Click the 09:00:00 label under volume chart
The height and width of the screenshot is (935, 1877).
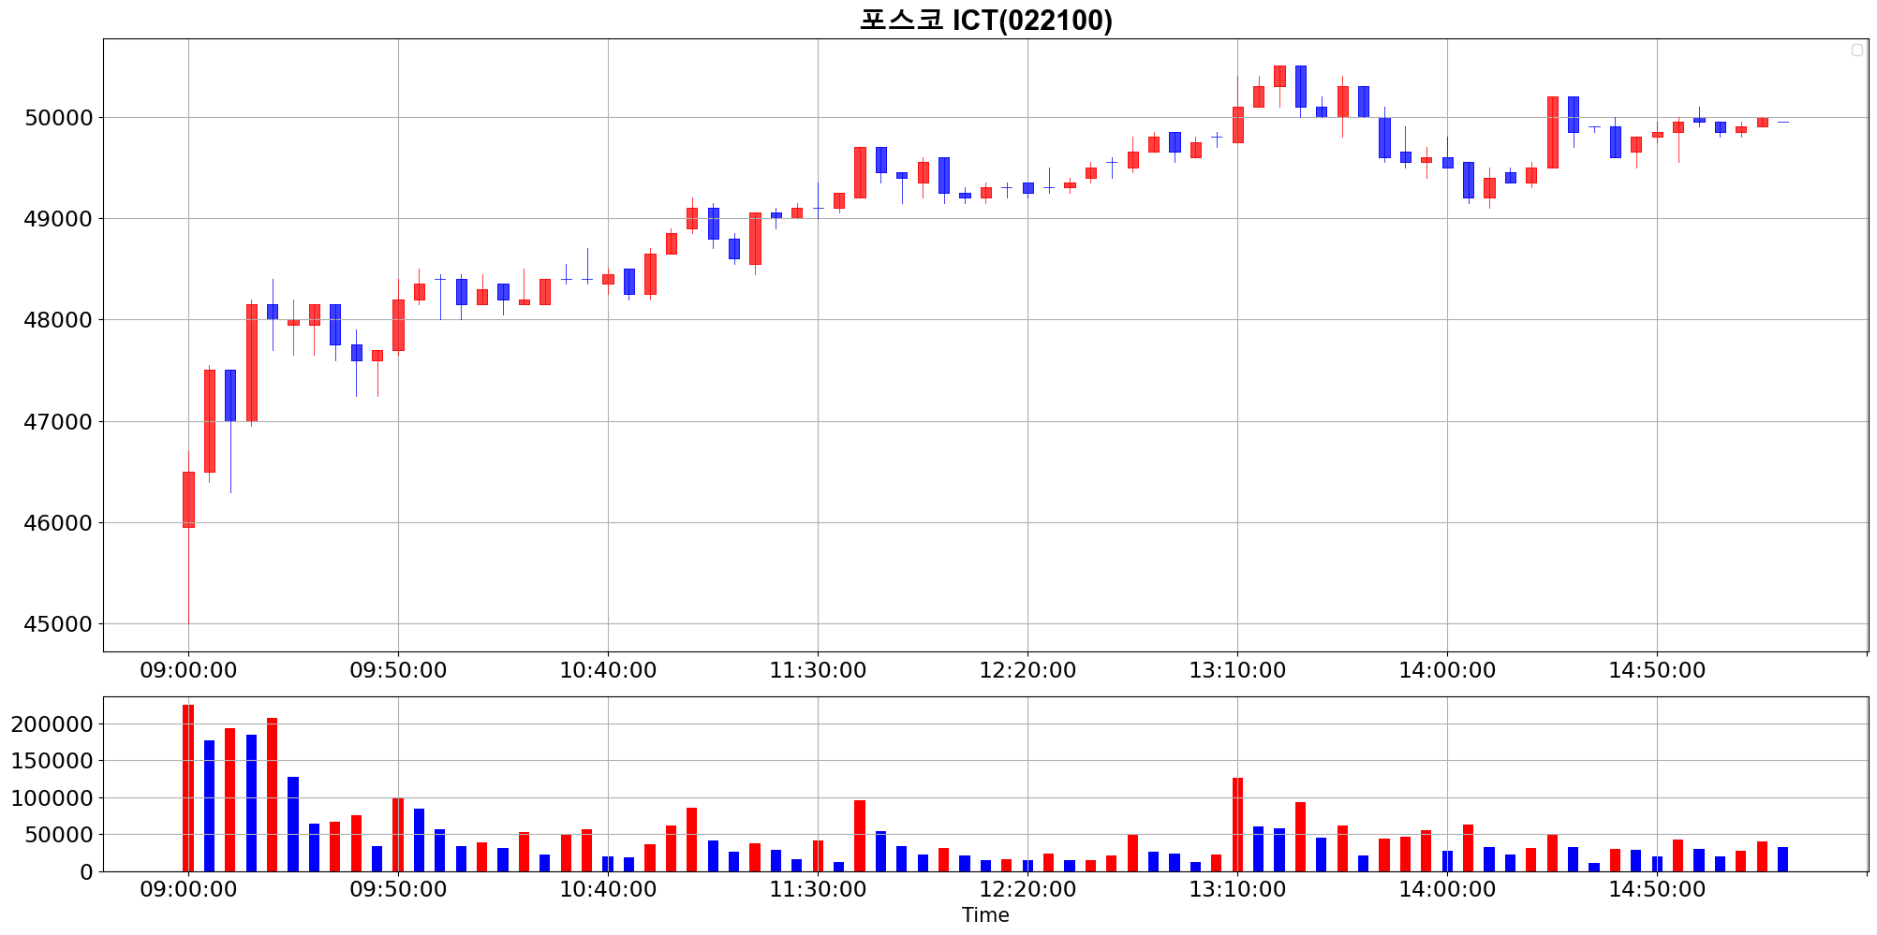coord(188,890)
